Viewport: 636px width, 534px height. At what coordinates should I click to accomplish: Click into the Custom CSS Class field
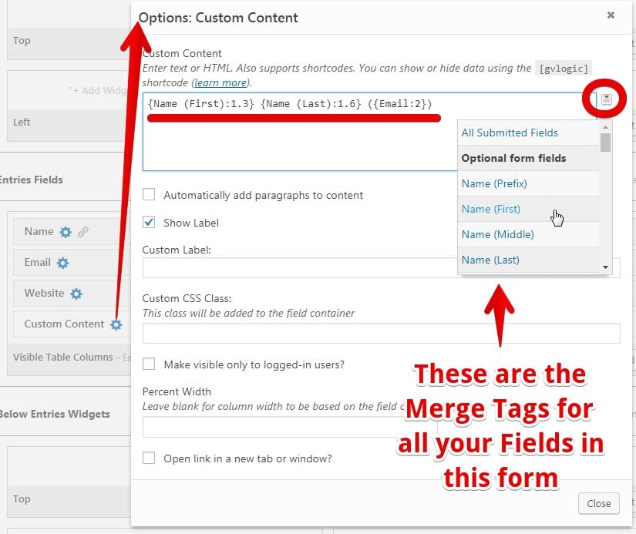[382, 333]
